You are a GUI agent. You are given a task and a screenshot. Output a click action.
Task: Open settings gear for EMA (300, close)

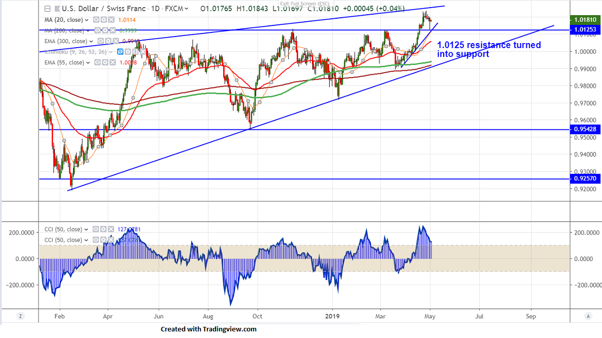click(108, 41)
